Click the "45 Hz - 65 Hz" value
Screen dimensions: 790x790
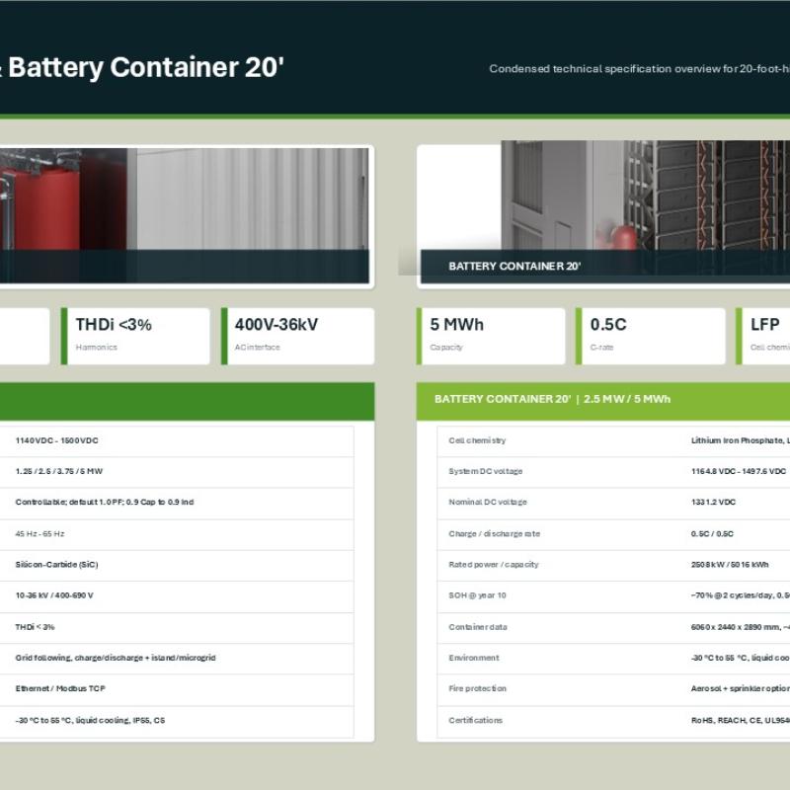point(39,533)
